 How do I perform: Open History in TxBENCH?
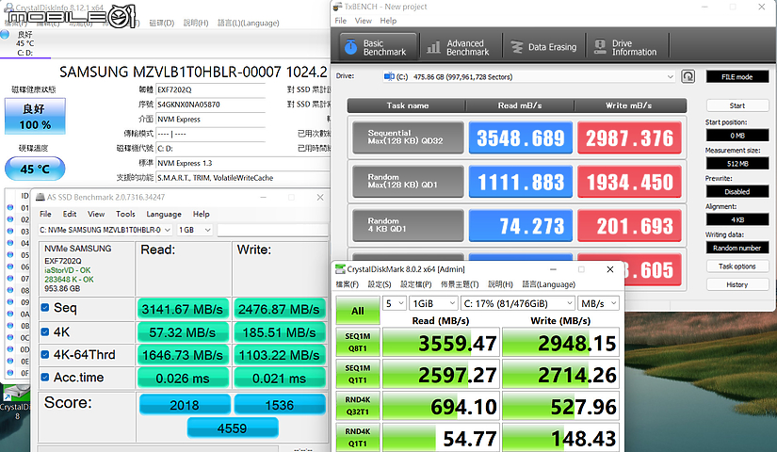[x=737, y=284]
